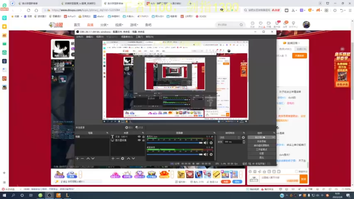354x199 pixels.
Task: Click chat message input field
Action: click(x=280, y=179)
